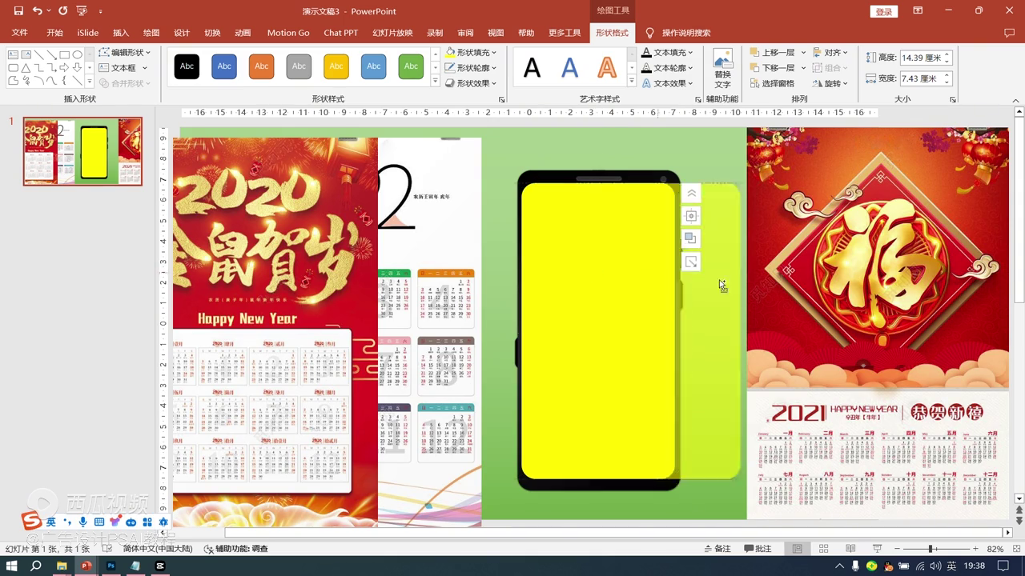
Task: Apply the black Abc shape style
Action: (187, 66)
